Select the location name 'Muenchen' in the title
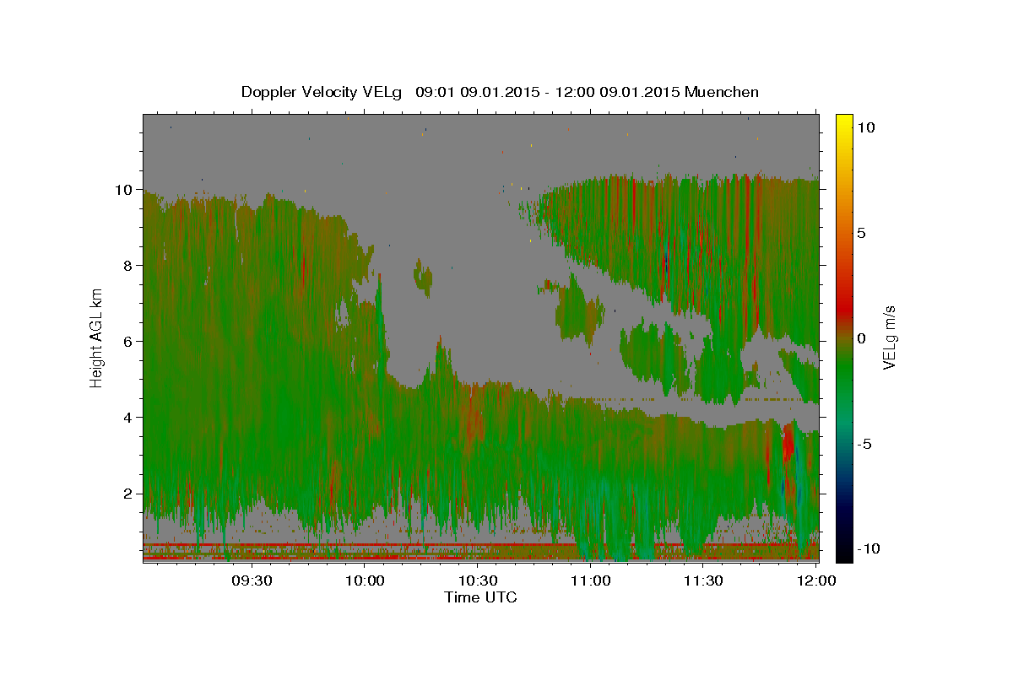1013x675 pixels. [722, 92]
